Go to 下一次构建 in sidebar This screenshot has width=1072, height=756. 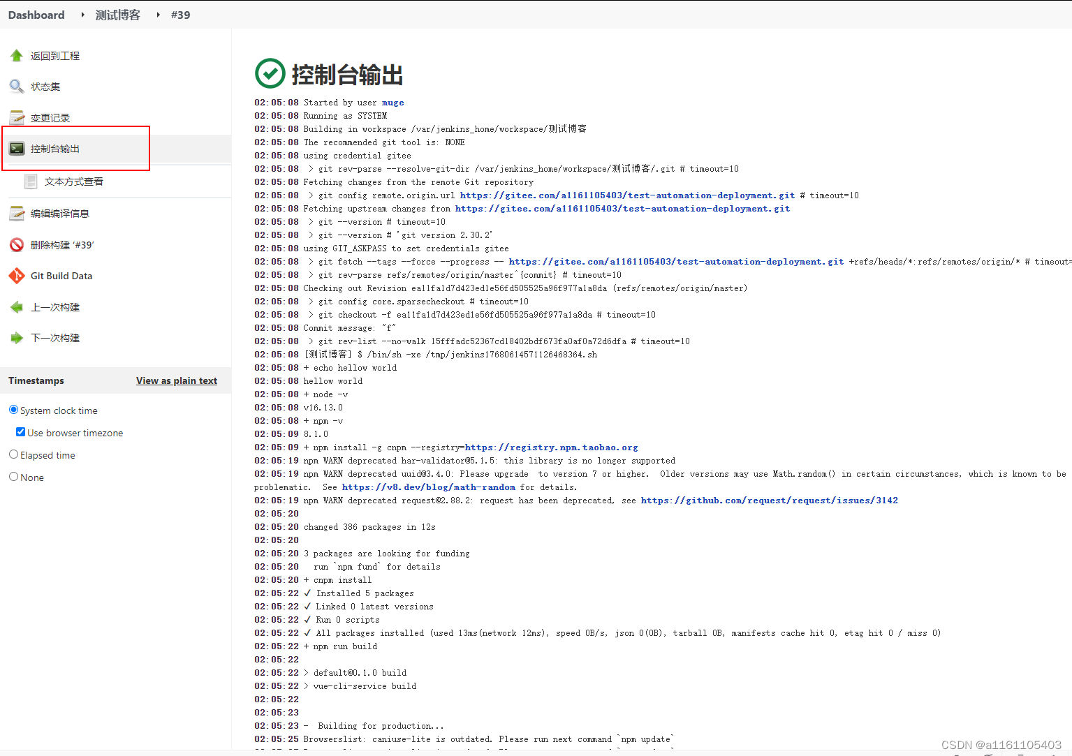coord(55,338)
